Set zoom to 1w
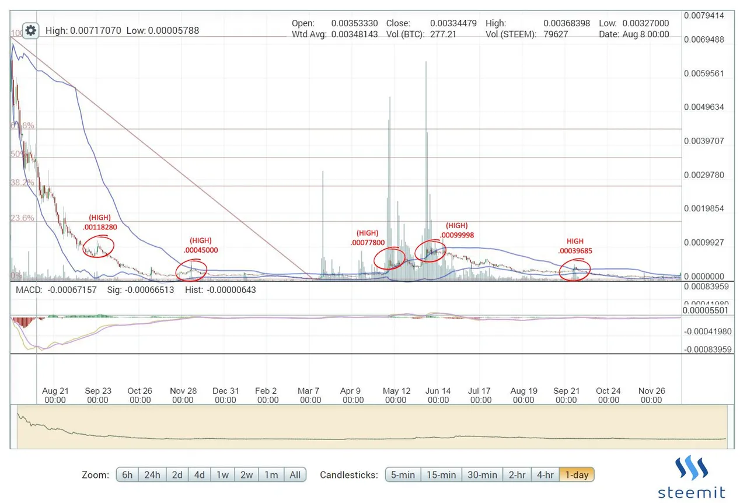Viewport: 747px width, 503px height. tap(222, 475)
